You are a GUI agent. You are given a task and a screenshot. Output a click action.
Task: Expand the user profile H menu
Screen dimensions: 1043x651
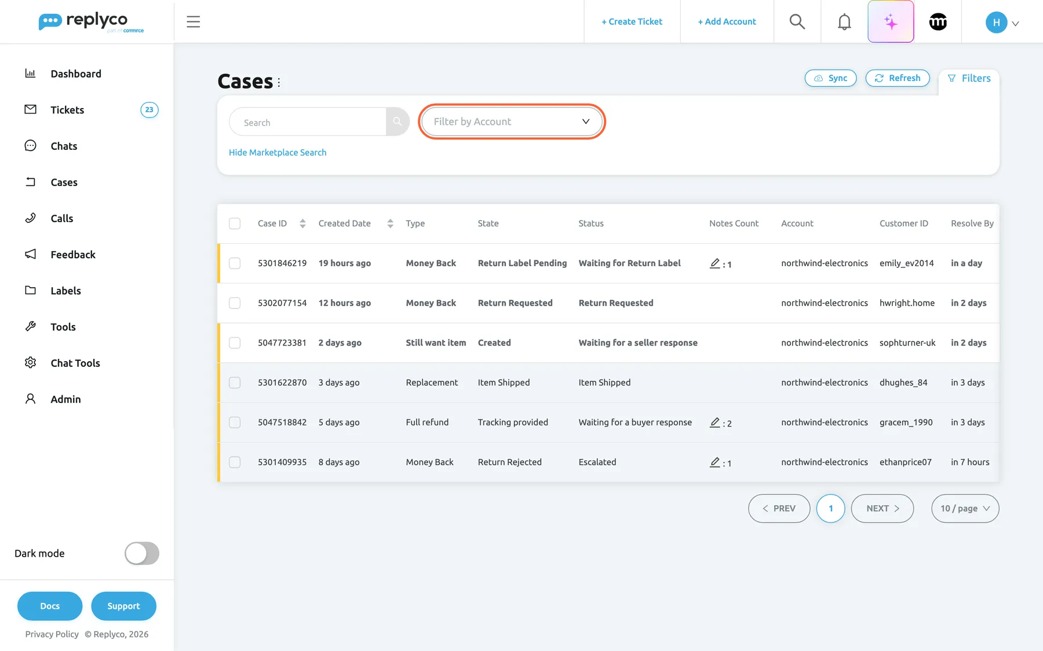(1002, 23)
